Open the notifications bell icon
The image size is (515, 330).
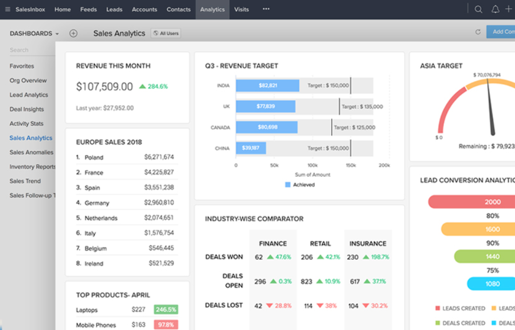coord(495,9)
